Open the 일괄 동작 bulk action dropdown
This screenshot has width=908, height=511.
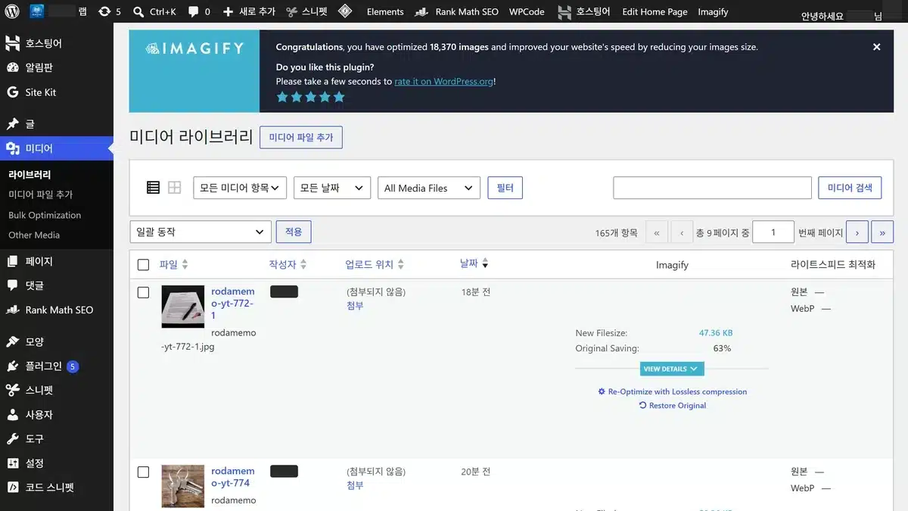coord(201,232)
